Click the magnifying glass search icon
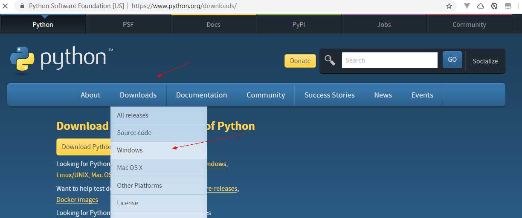 330,60
